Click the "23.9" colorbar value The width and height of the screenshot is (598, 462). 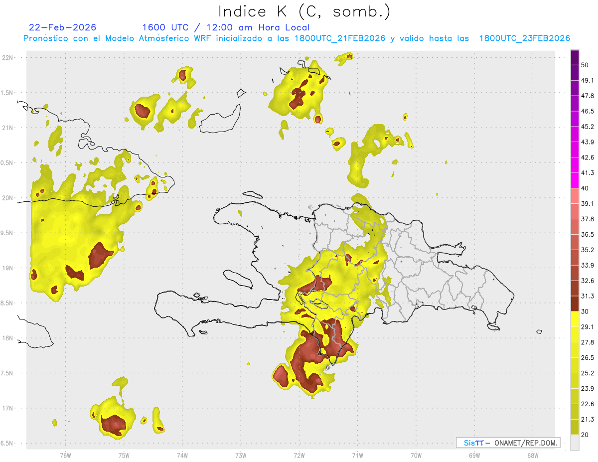click(x=587, y=388)
